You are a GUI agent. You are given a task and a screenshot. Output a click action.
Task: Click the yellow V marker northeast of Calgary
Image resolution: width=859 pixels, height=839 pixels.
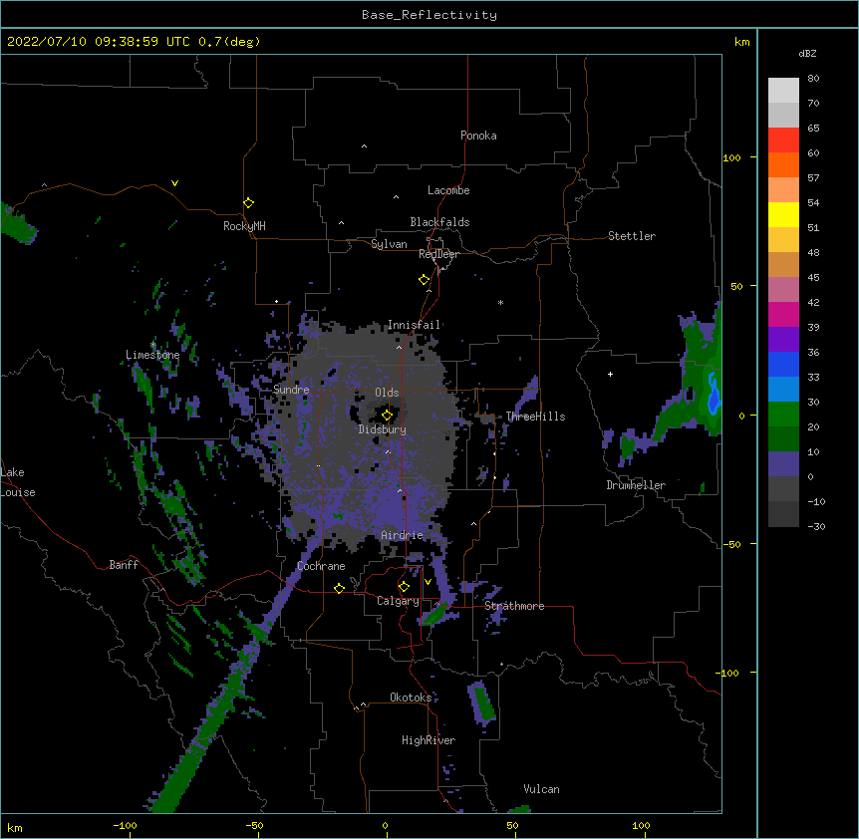click(428, 582)
